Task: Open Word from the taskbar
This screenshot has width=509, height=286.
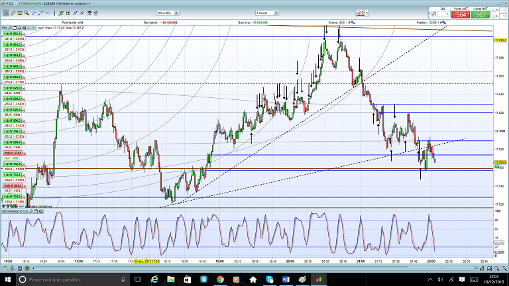Action: (286, 279)
